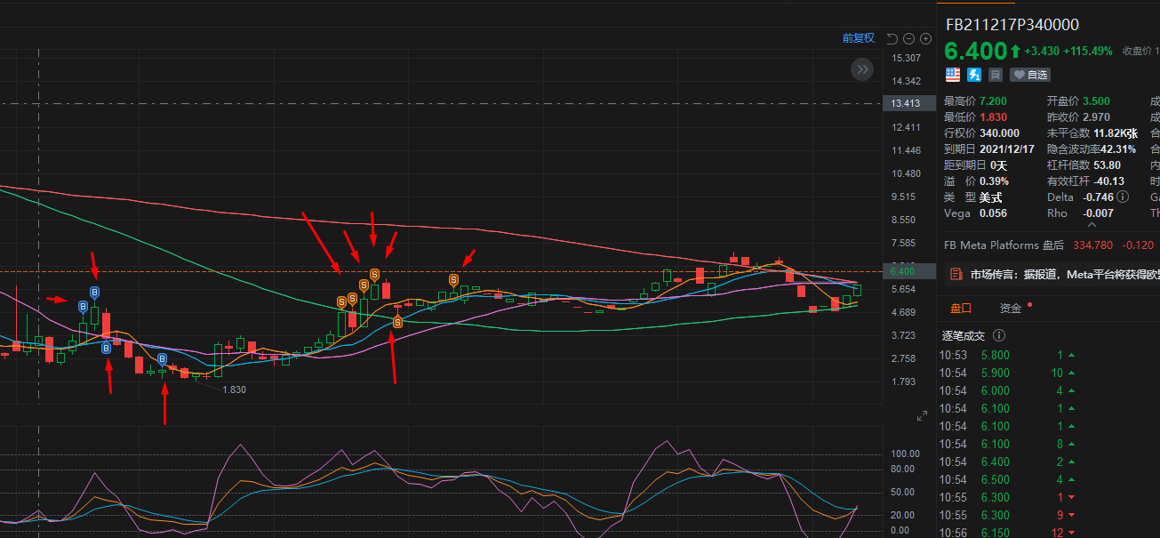Viewport: 1160px width, 538px height.
Task: Select the 到期日 2021/12/17 value
Action: (x=1007, y=149)
